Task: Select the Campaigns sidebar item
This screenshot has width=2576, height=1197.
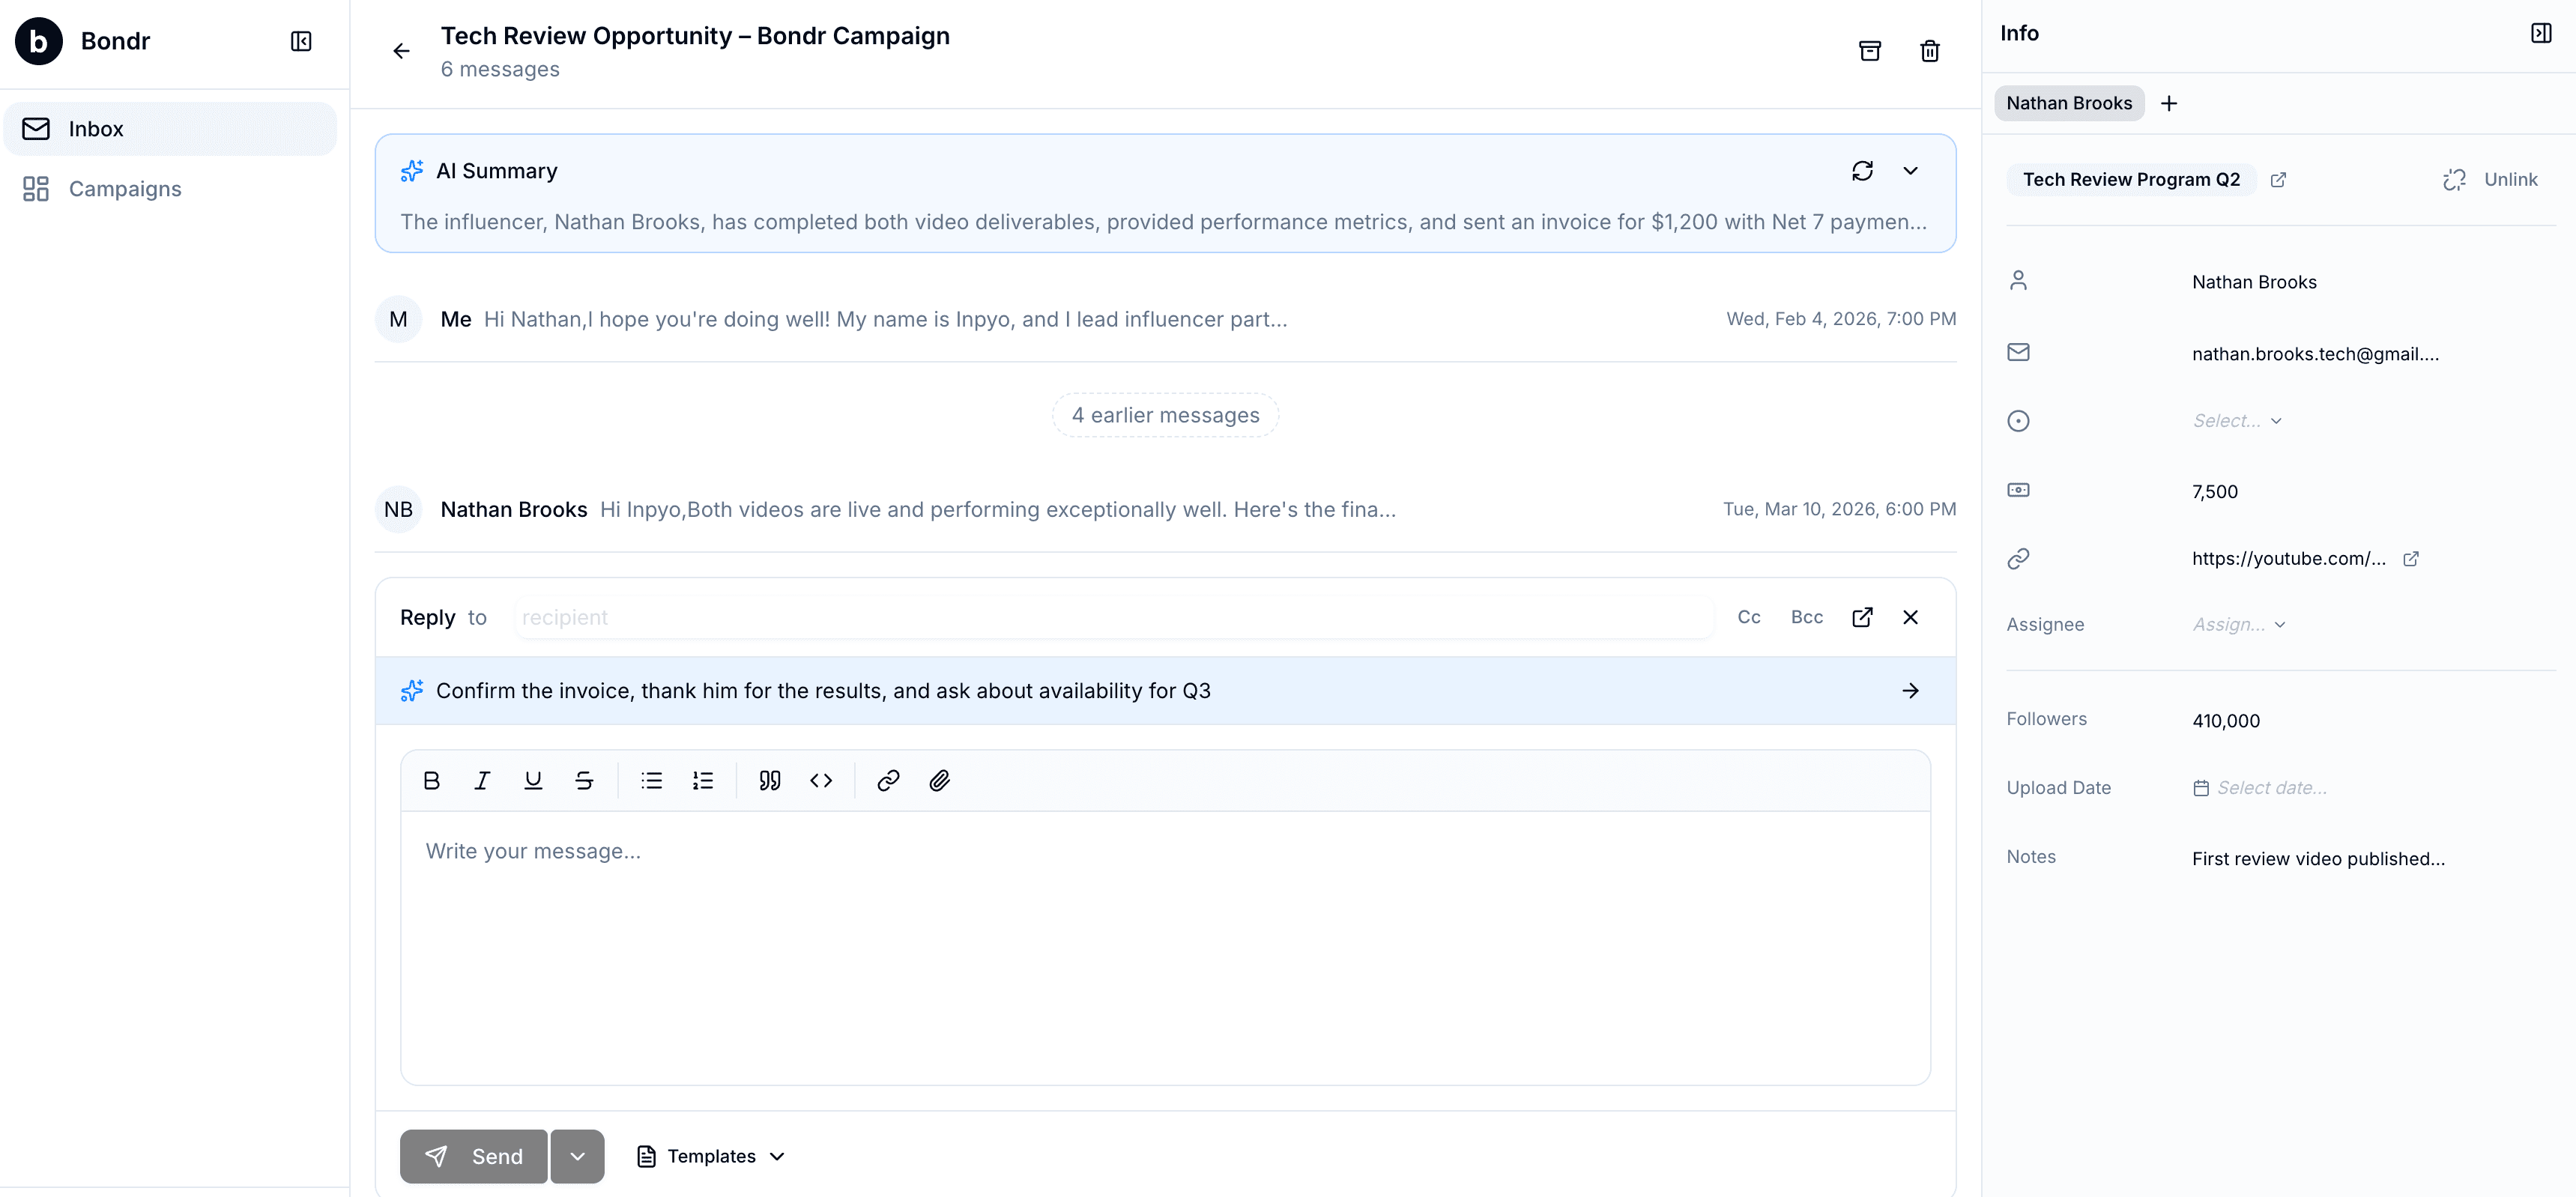Action: pyautogui.click(x=124, y=188)
